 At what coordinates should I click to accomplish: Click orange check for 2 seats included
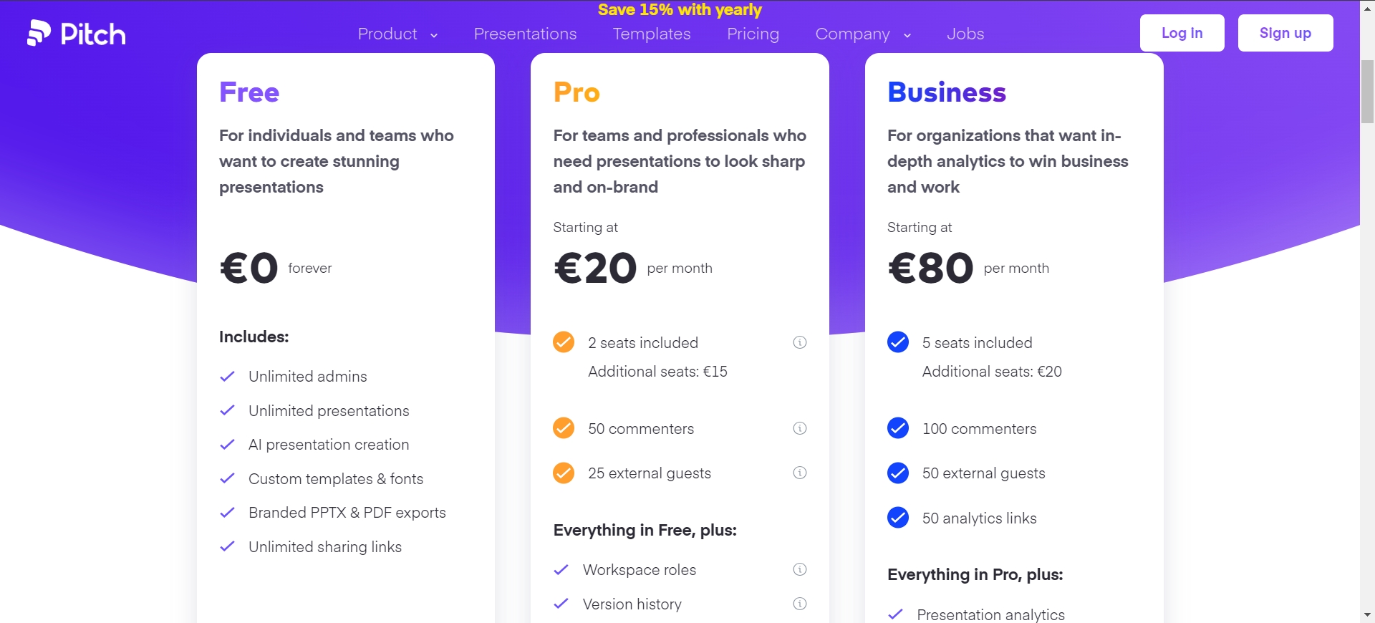tap(564, 342)
